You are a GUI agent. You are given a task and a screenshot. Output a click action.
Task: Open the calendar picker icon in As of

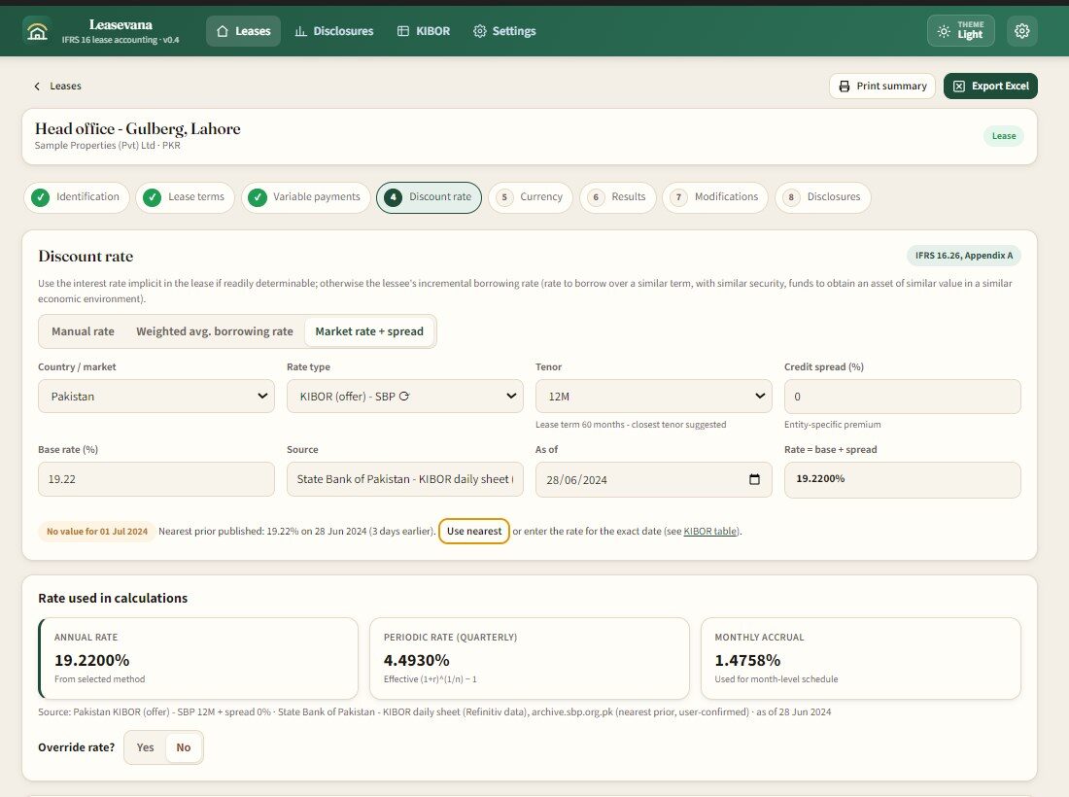(754, 479)
